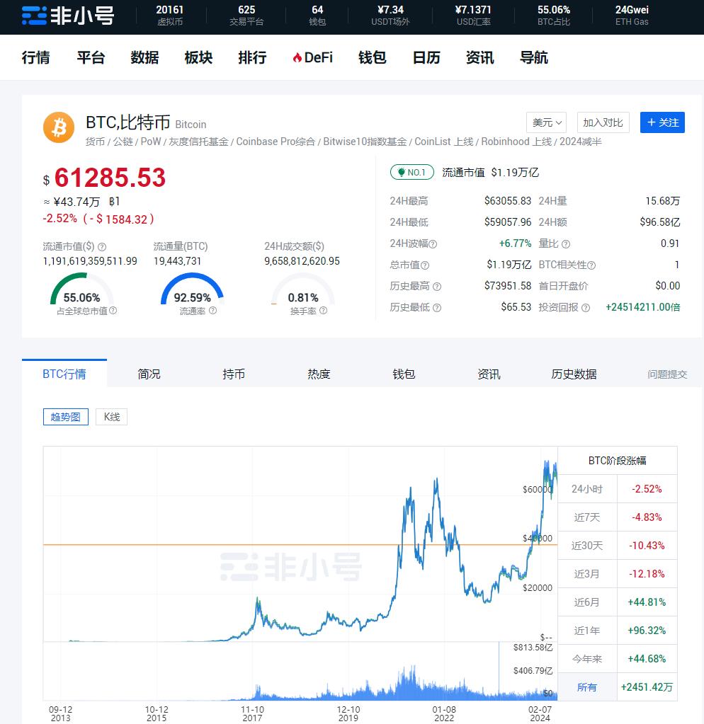Open the 美元 currency dropdown
The image size is (704, 724).
pyautogui.click(x=546, y=122)
